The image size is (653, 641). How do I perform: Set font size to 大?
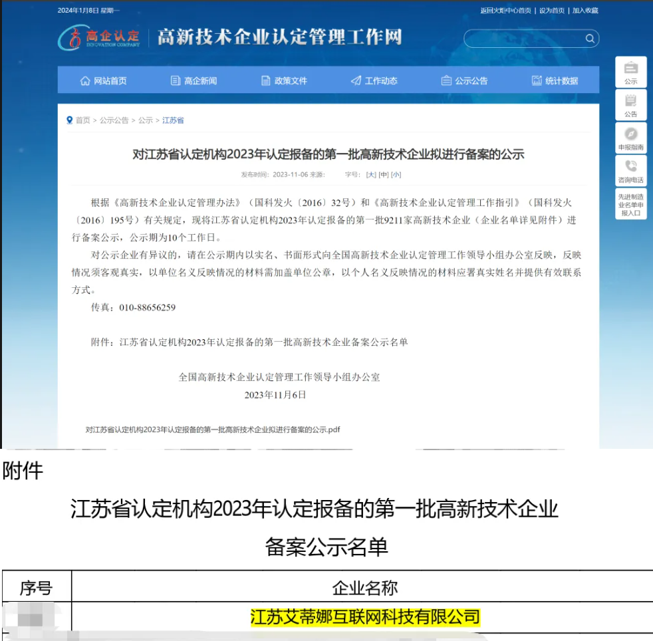[x=371, y=174]
